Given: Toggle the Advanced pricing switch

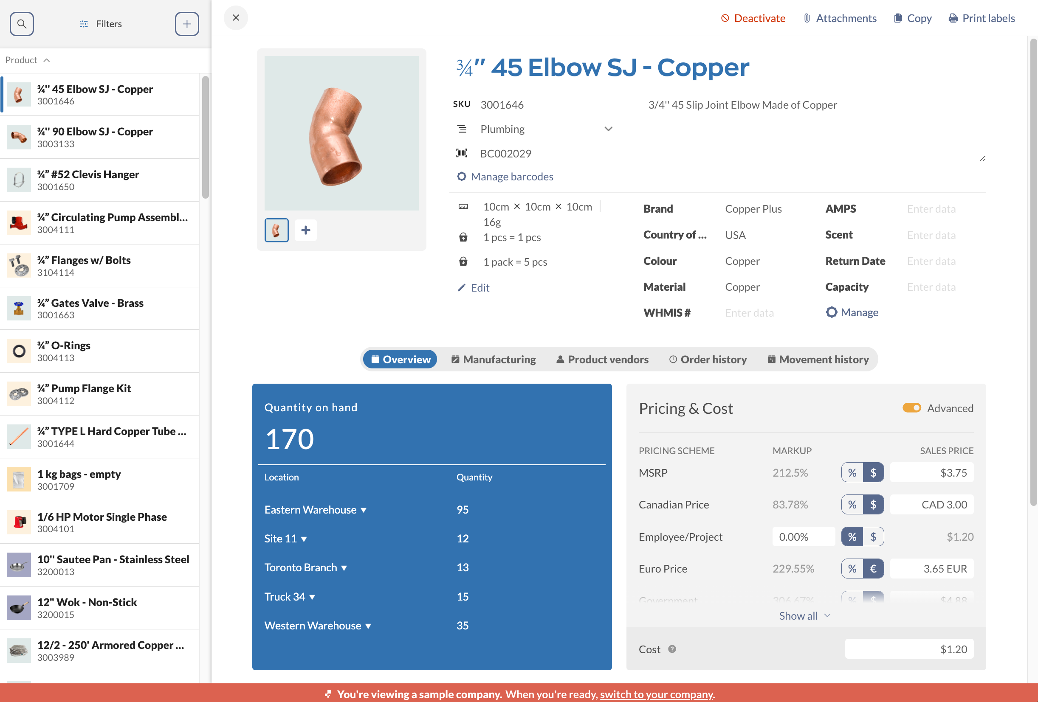Looking at the screenshot, I should click(911, 408).
